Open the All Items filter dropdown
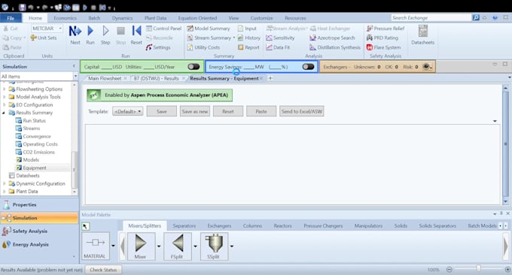The width and height of the screenshot is (512, 275). (x=75, y=76)
